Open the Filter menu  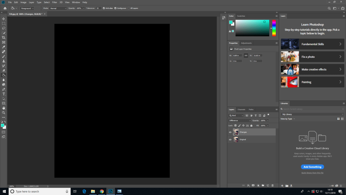pyautogui.click(x=54, y=2)
